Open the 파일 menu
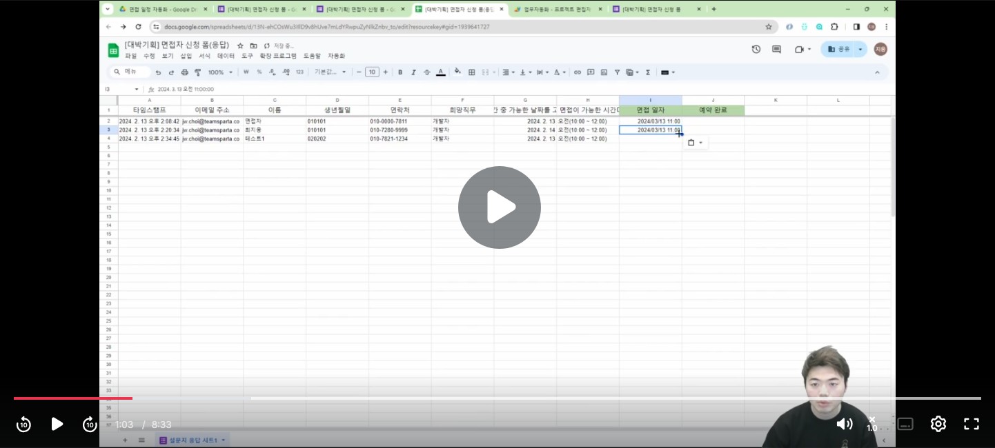The image size is (995, 448). click(131, 57)
